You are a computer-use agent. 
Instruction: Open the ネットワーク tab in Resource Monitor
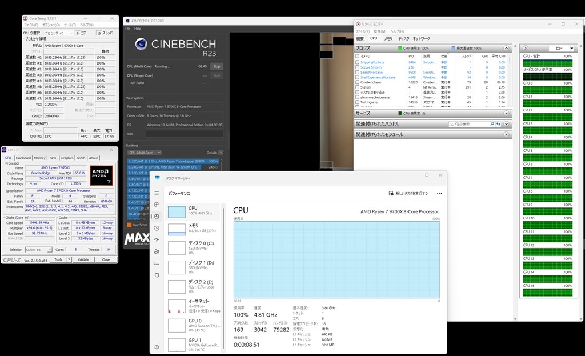pos(421,38)
